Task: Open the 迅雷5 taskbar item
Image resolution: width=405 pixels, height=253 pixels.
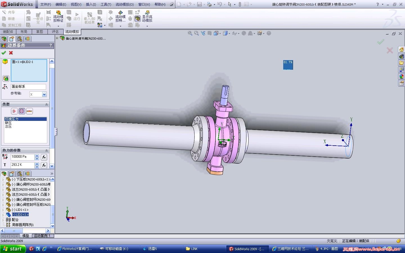Action: [x=161, y=249]
